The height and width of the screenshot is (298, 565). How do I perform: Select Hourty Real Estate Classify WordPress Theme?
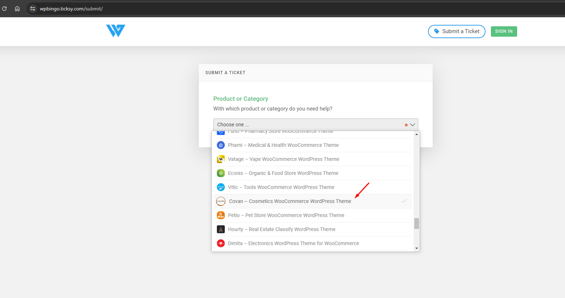[x=313, y=229]
